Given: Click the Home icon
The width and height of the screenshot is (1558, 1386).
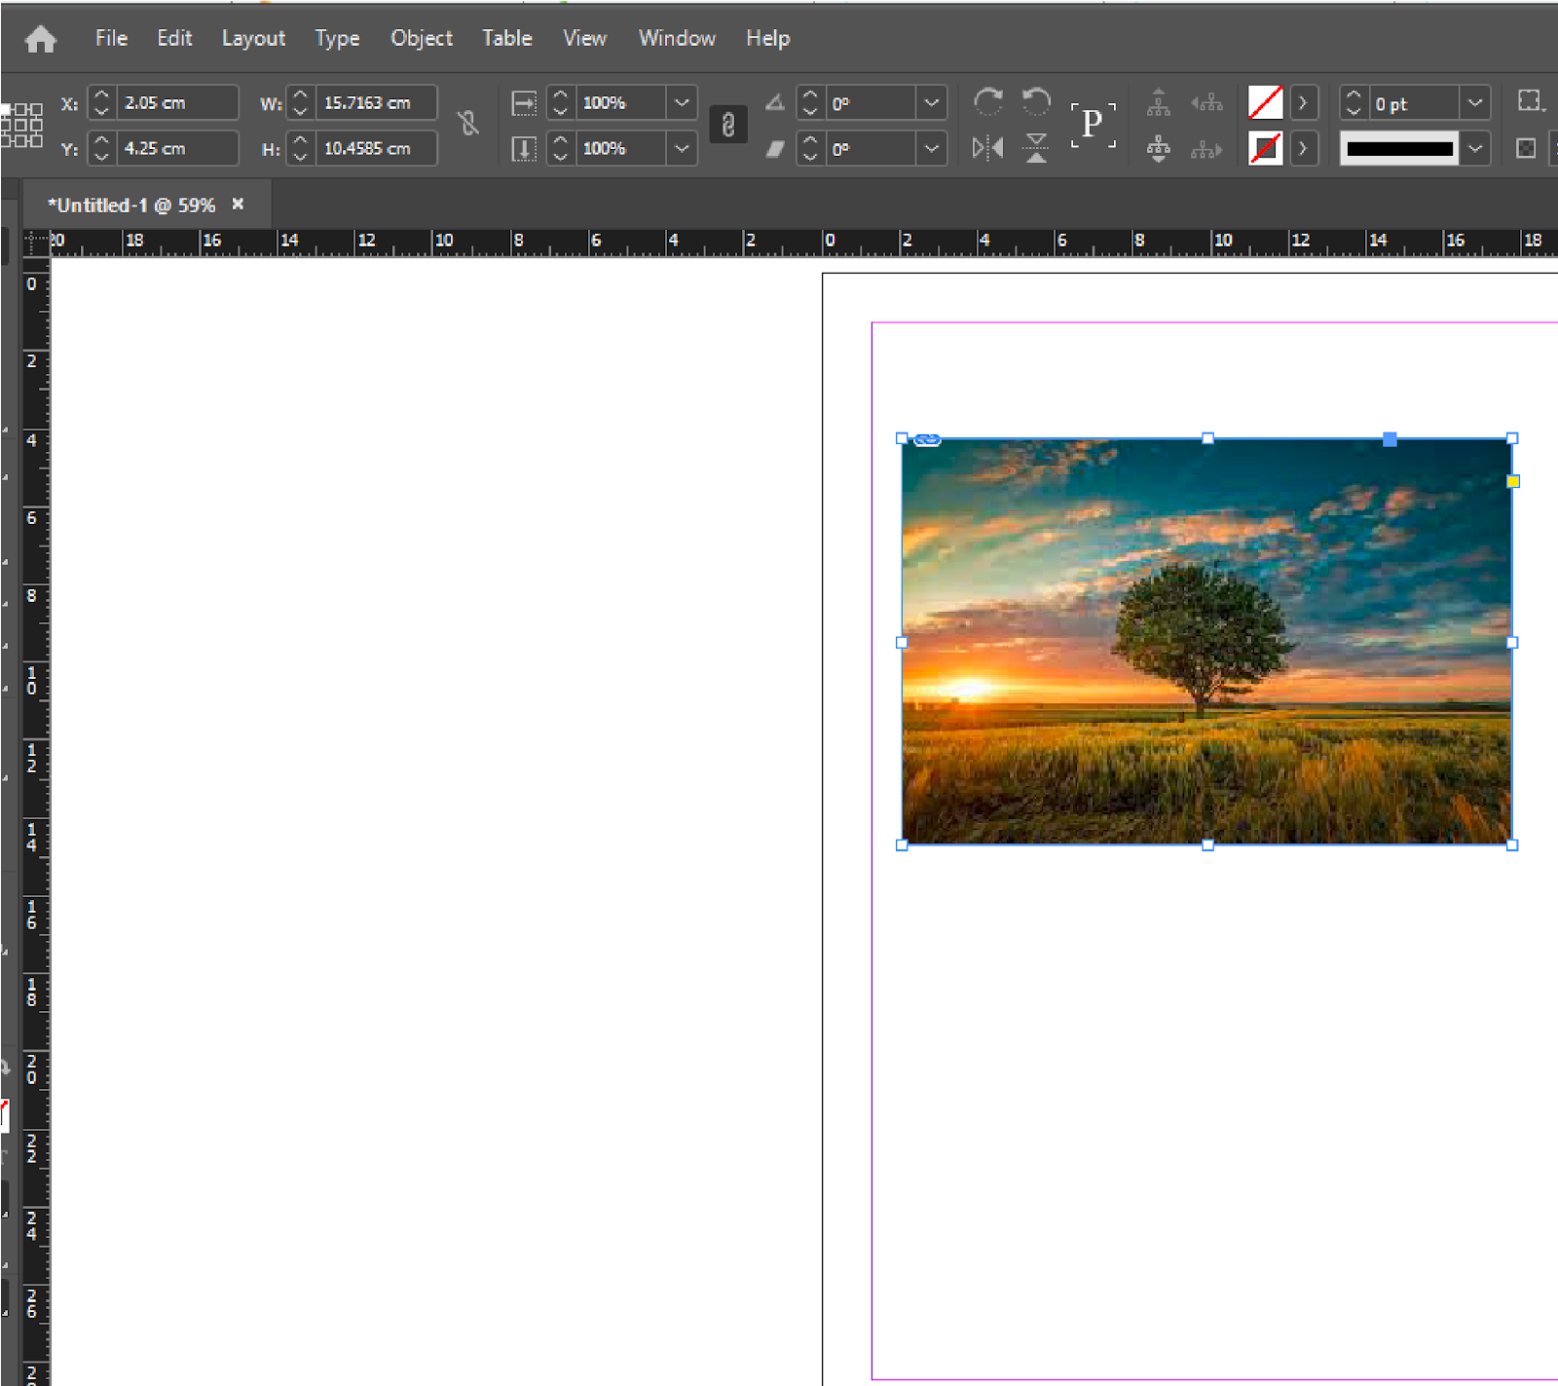Looking at the screenshot, I should [40, 39].
